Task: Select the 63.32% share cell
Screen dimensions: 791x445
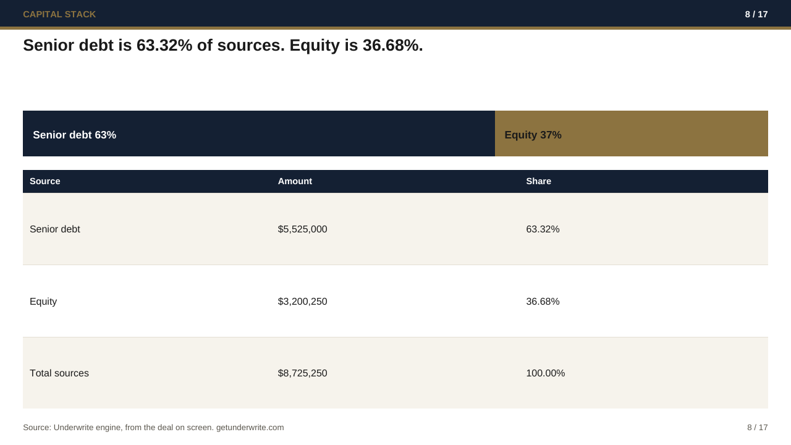Action: point(543,229)
